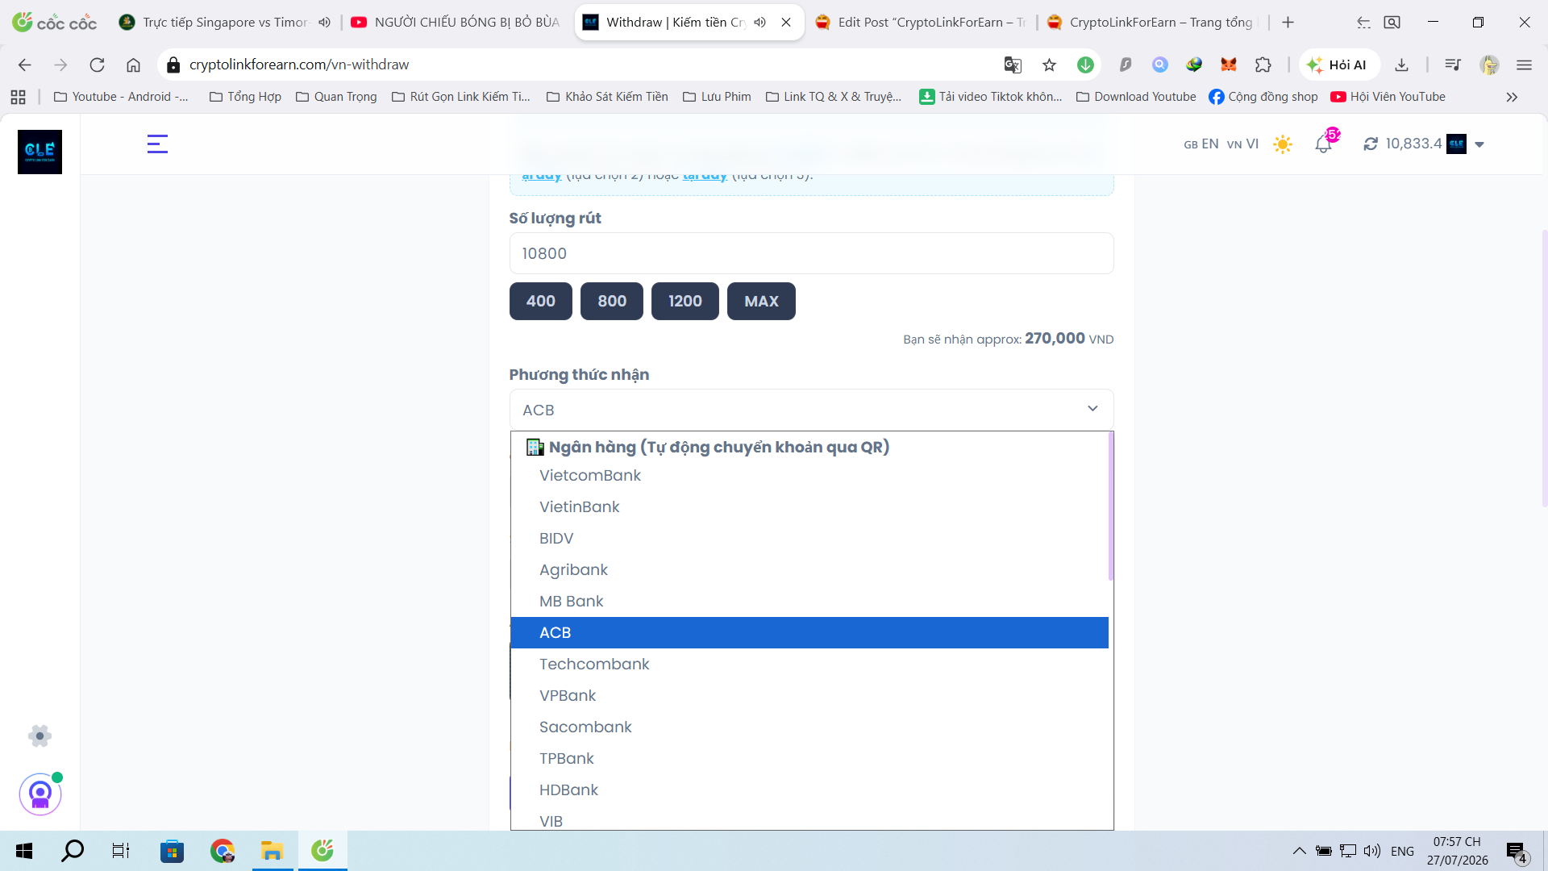Viewport: 1548px width, 871px height.
Task: Go to browser home page
Action: coord(133,65)
